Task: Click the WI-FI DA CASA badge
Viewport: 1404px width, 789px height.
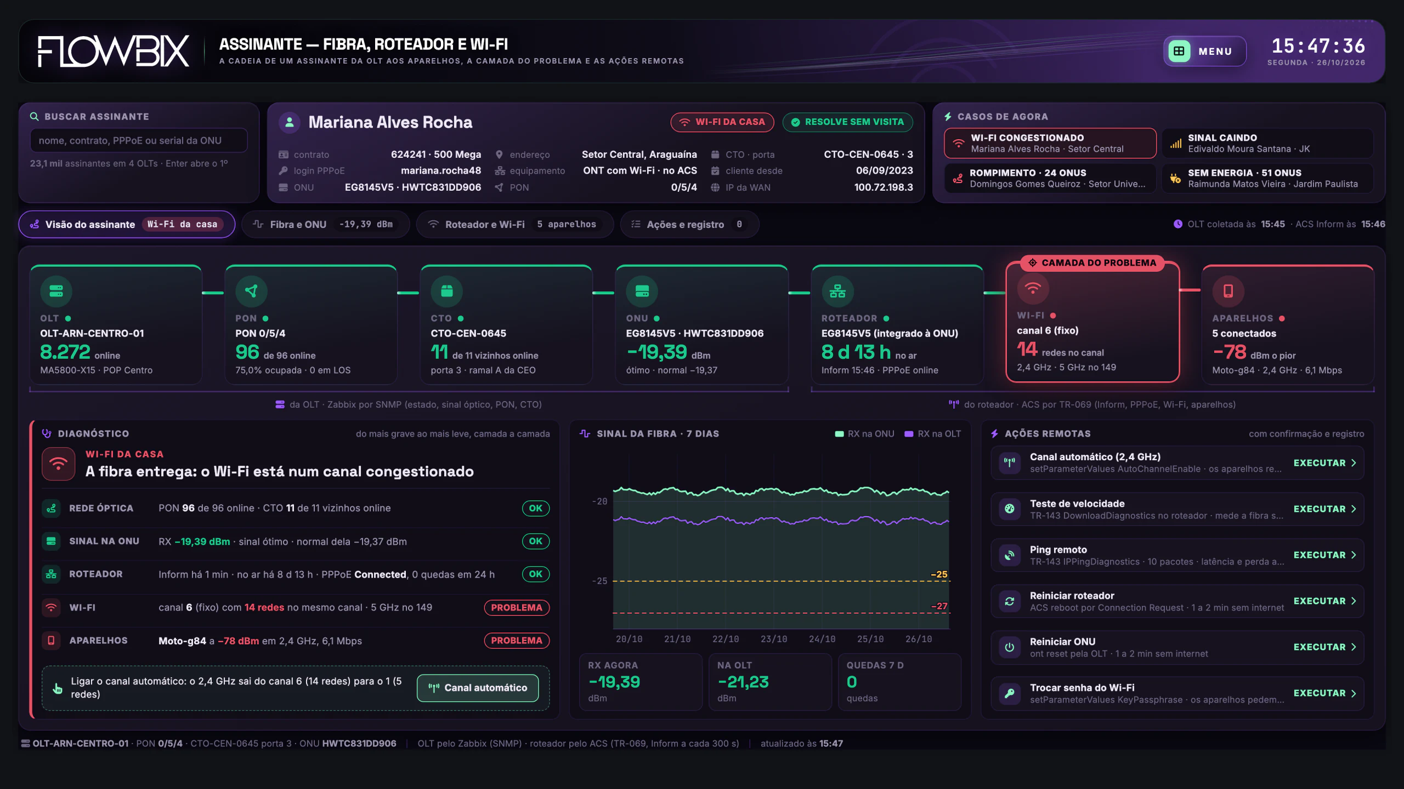Action: click(722, 122)
